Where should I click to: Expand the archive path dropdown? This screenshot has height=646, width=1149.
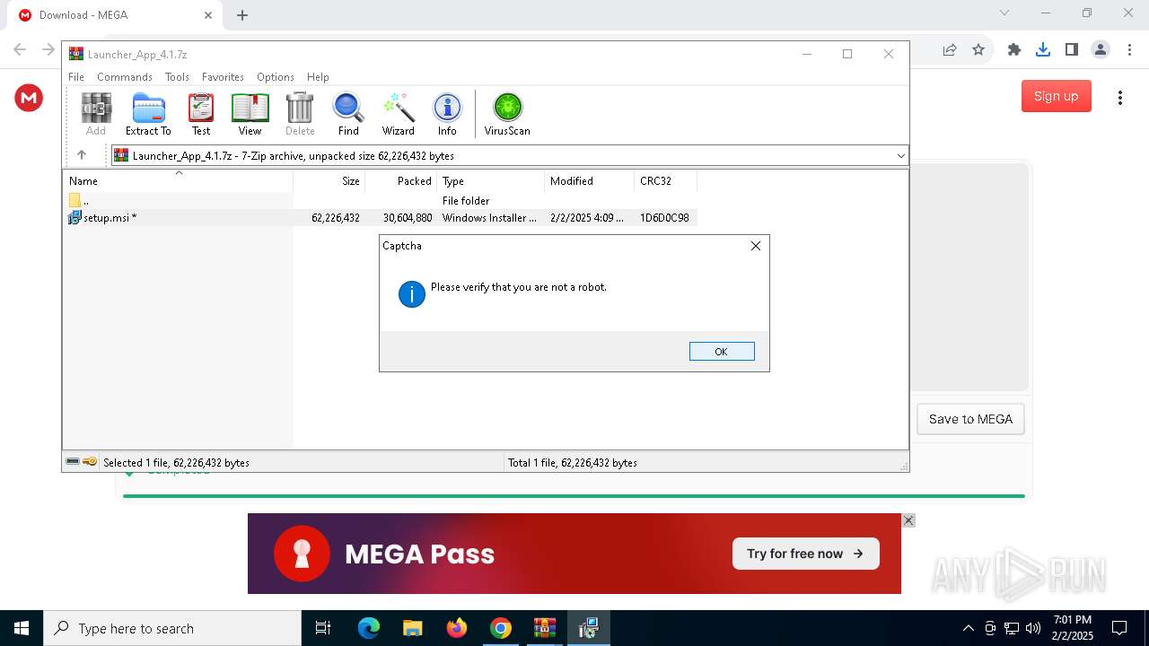tap(900, 156)
